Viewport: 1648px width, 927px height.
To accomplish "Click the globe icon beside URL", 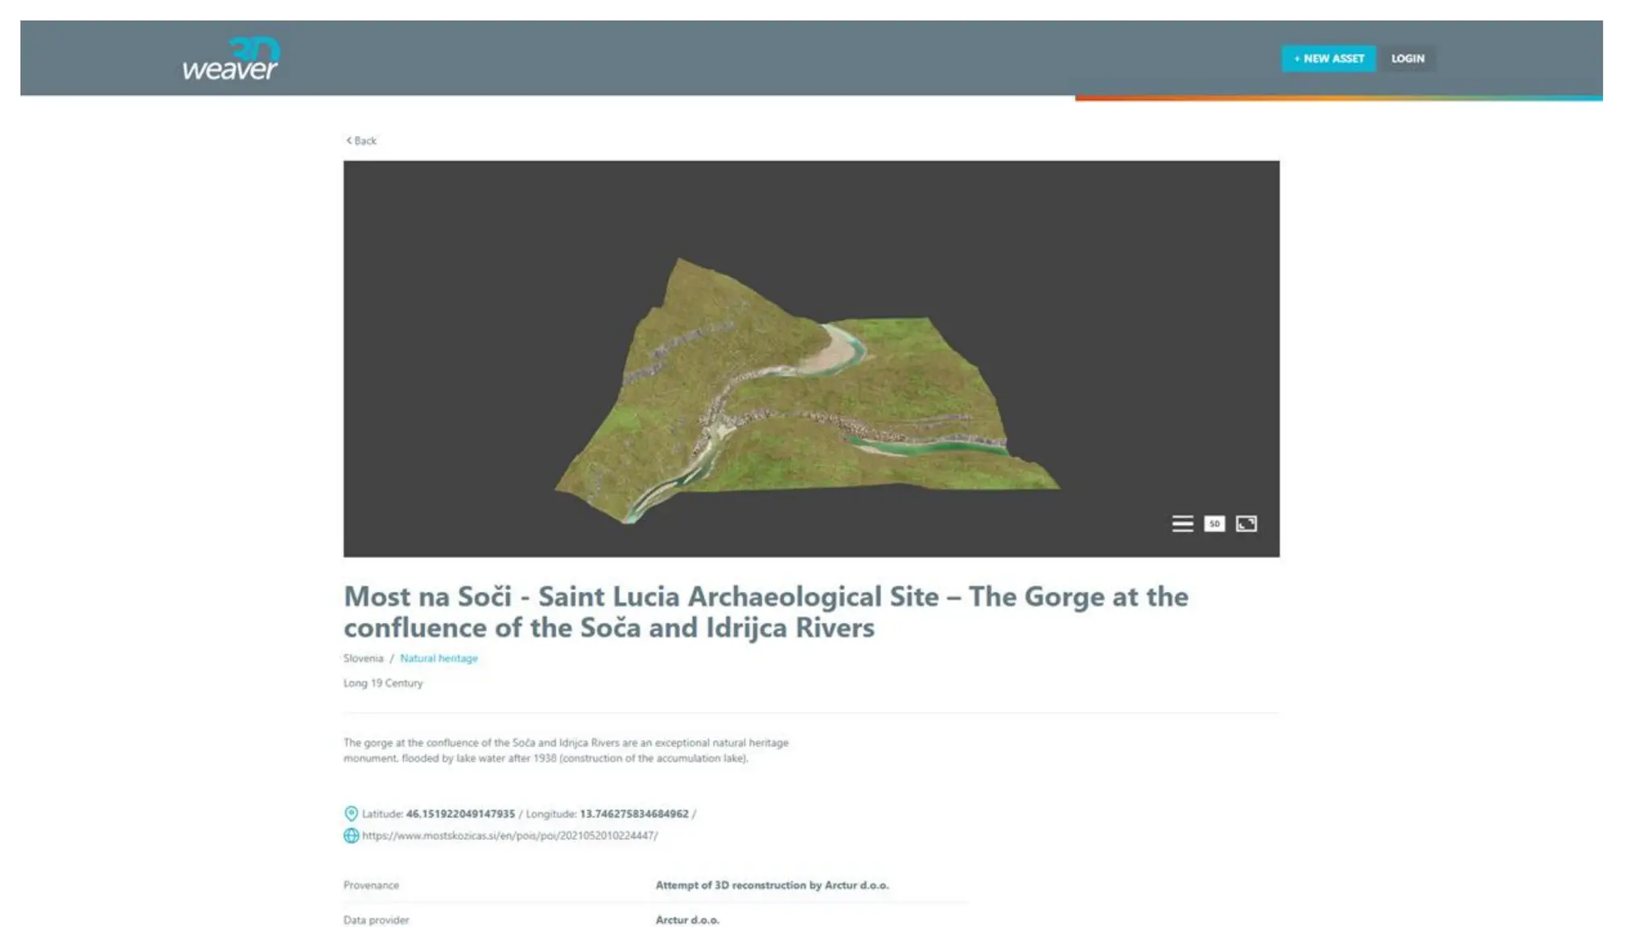I will click(x=351, y=835).
